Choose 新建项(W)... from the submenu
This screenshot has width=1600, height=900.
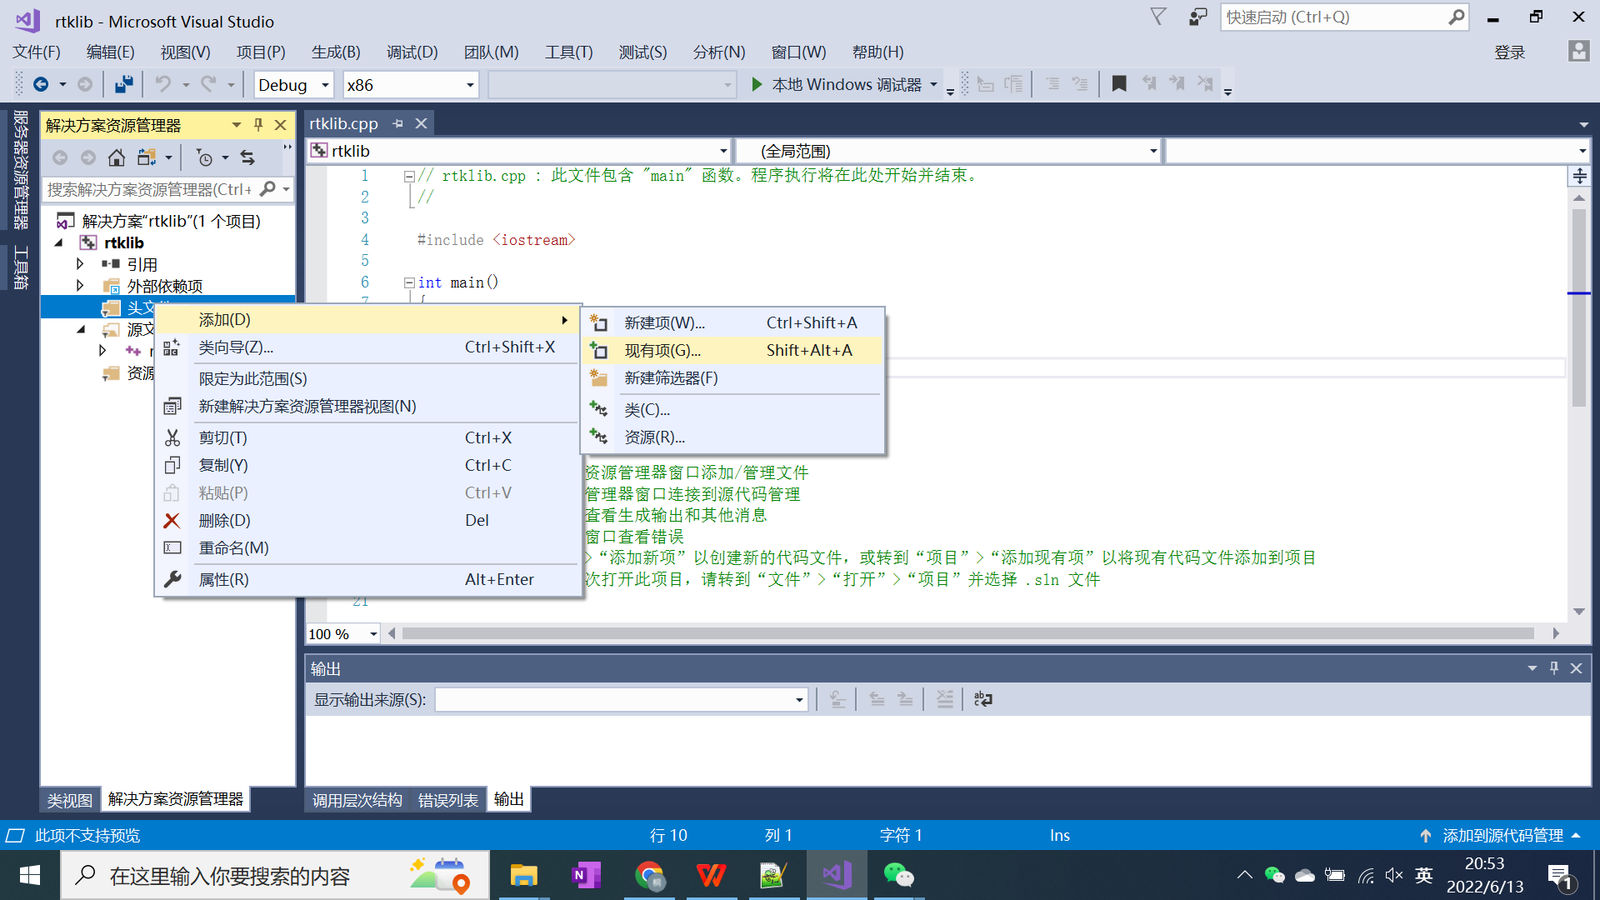click(732, 323)
